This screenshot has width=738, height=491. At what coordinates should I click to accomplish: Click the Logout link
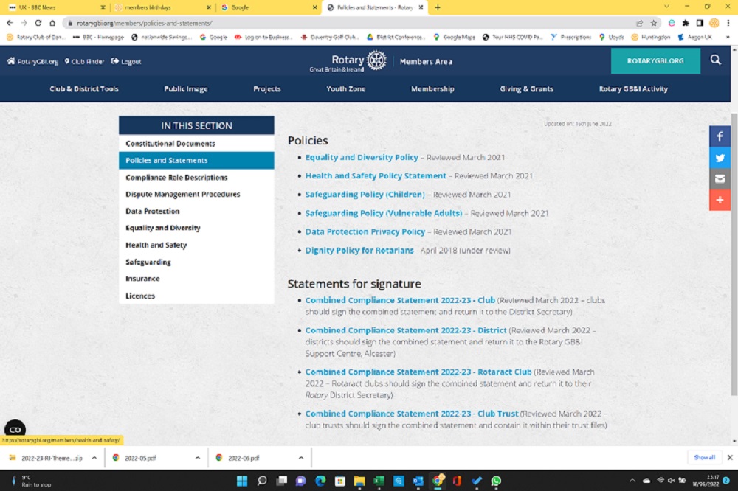tap(126, 62)
